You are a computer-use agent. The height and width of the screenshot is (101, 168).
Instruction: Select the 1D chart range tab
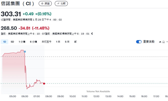[x=5, y=42]
